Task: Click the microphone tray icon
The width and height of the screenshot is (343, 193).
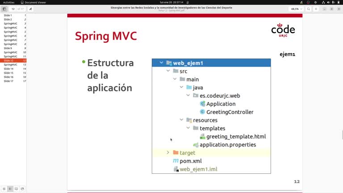Action: (x=333, y=2)
